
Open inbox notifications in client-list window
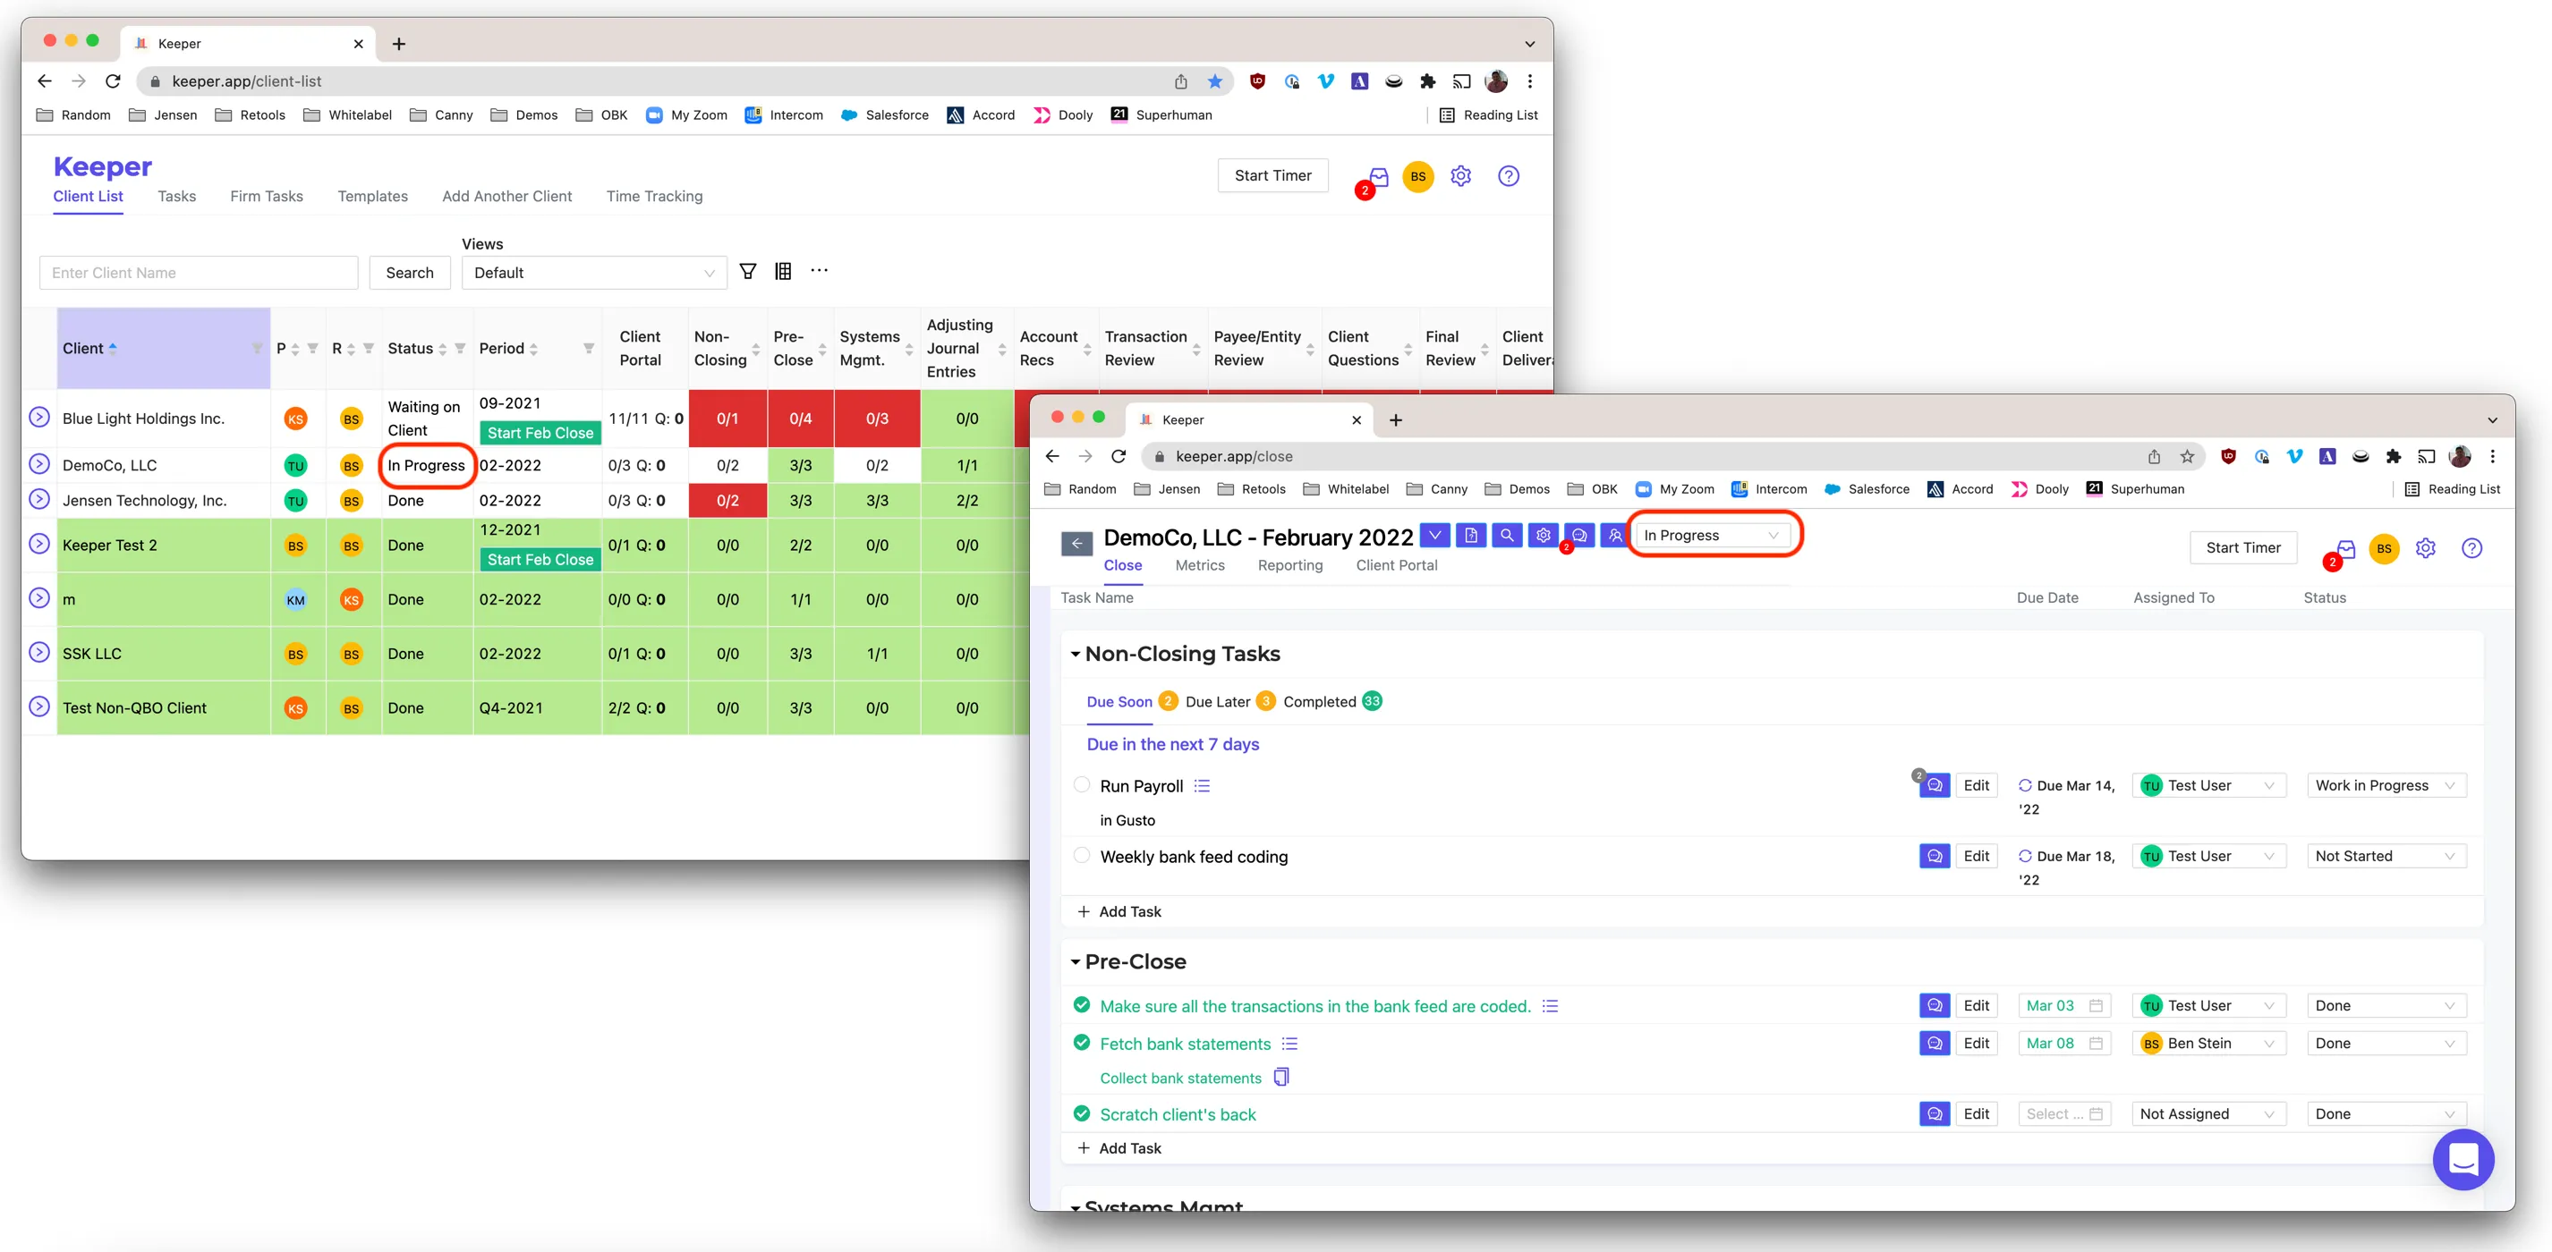1378,177
